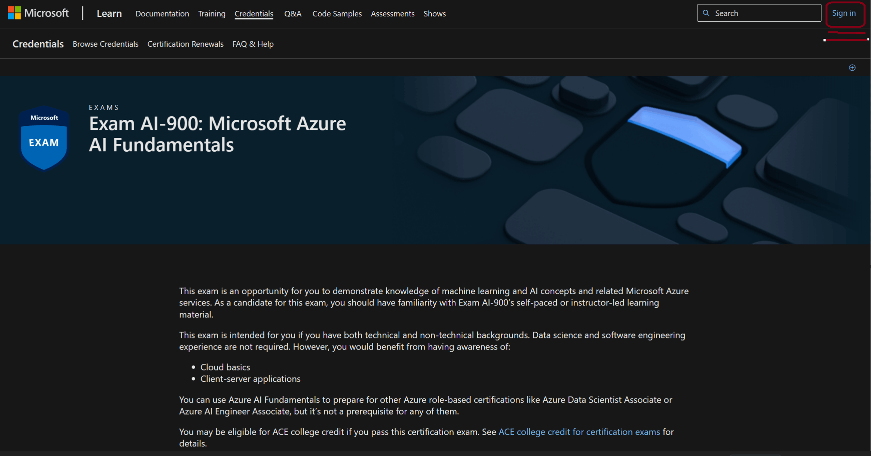Click the EXAMS label above the title
Image resolution: width=871 pixels, height=456 pixels.
click(104, 108)
